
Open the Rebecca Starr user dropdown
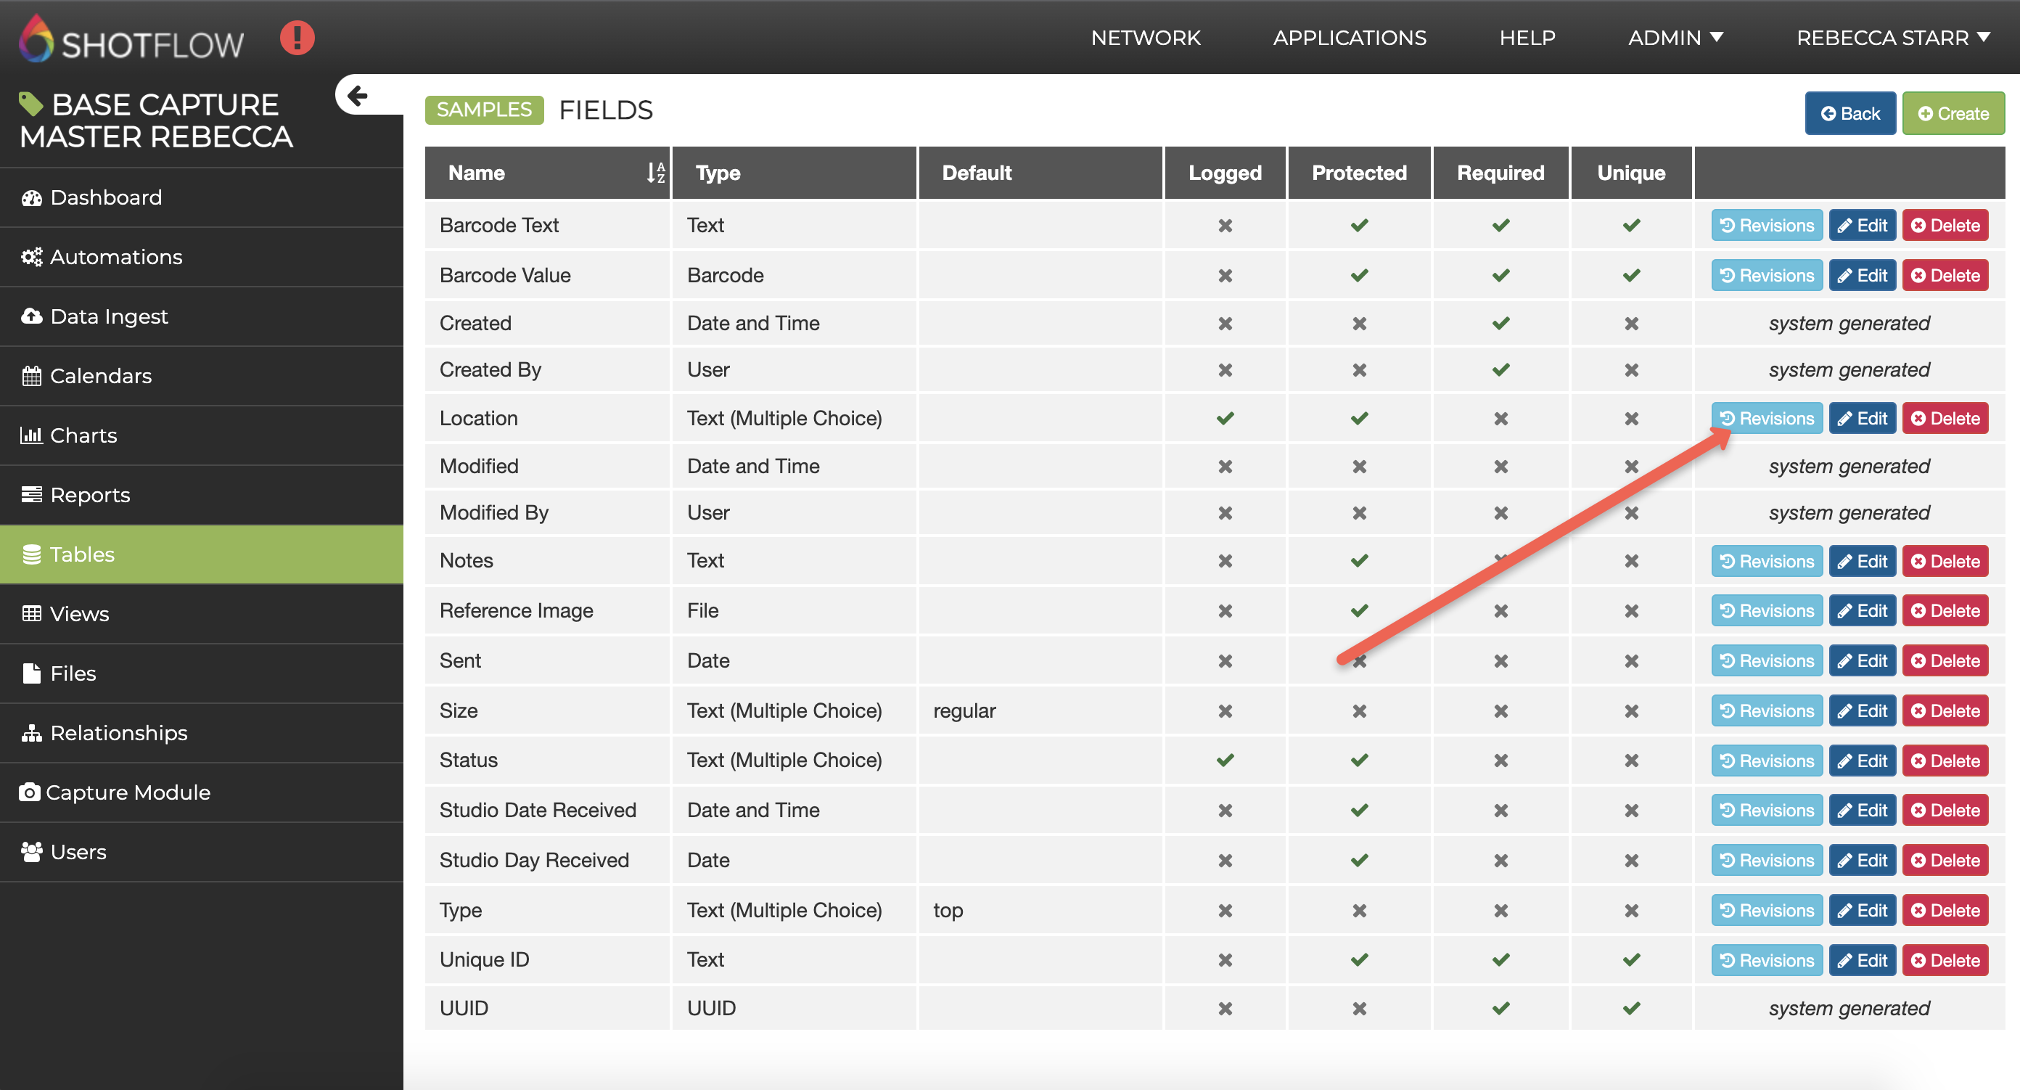coord(1892,38)
